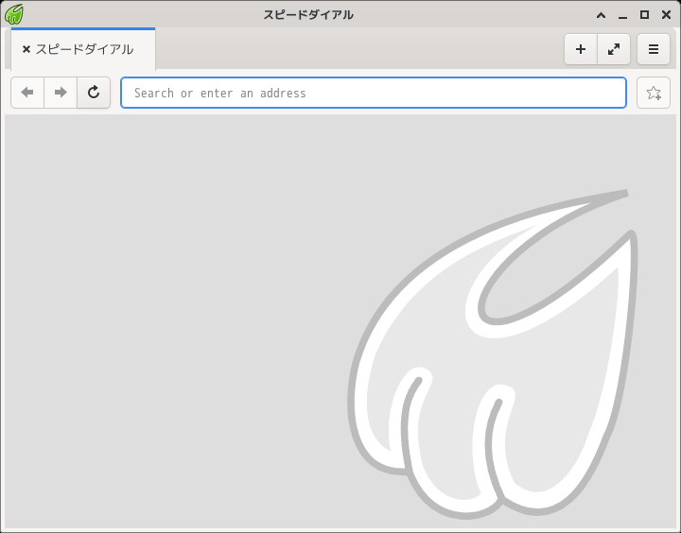Roll up the window with the caret button

tap(602, 15)
